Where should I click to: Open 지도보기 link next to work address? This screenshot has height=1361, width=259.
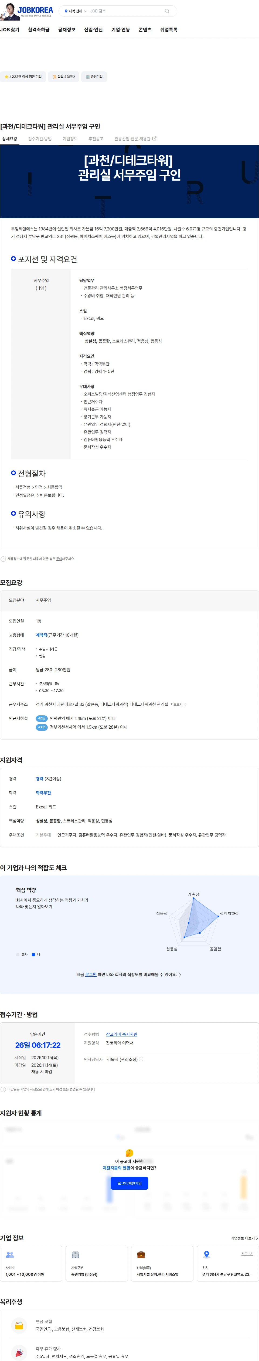click(x=176, y=704)
